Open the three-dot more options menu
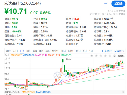The height and width of the screenshot is (95, 127). (105, 3)
